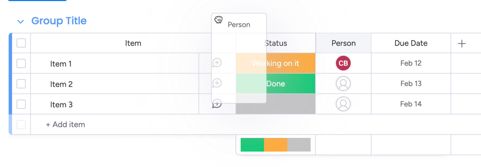Click the Group Title heading
481x167 pixels.
click(59, 21)
